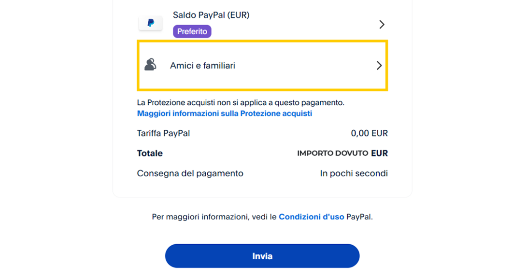Click the purple Preferito badge
This screenshot has height=279, width=527.
pos(192,31)
